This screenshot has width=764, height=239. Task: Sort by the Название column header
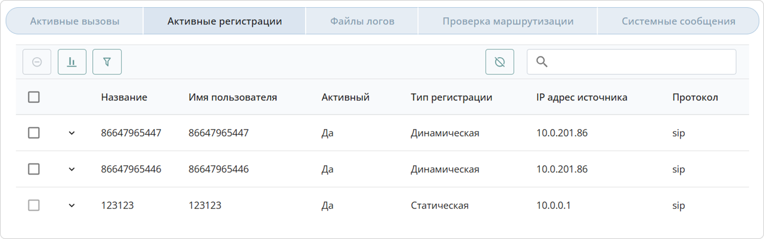[124, 98]
